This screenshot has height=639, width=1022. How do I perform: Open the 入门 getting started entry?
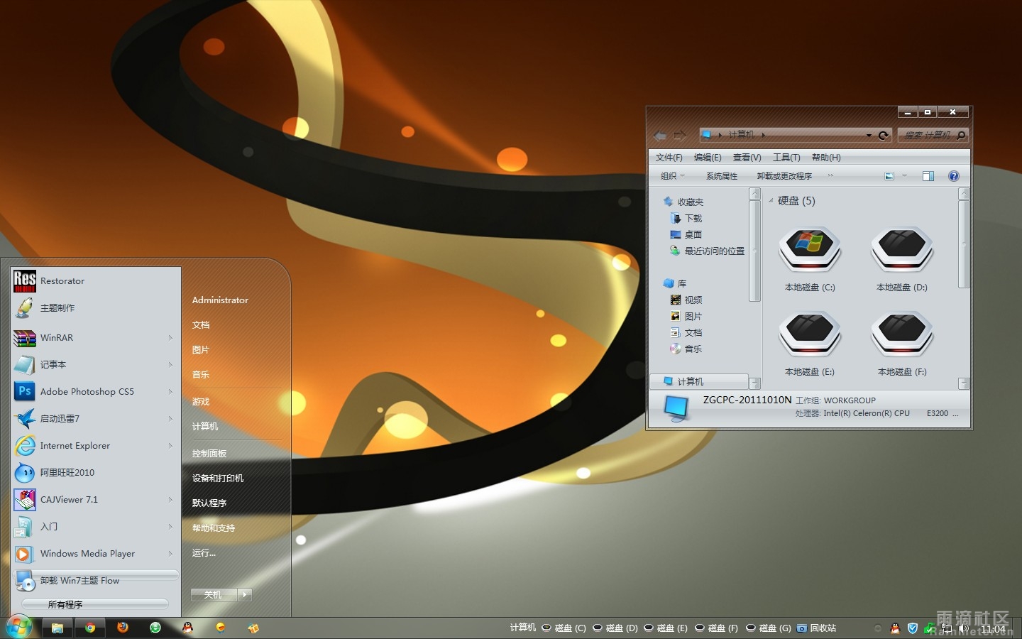pyautogui.click(x=96, y=527)
